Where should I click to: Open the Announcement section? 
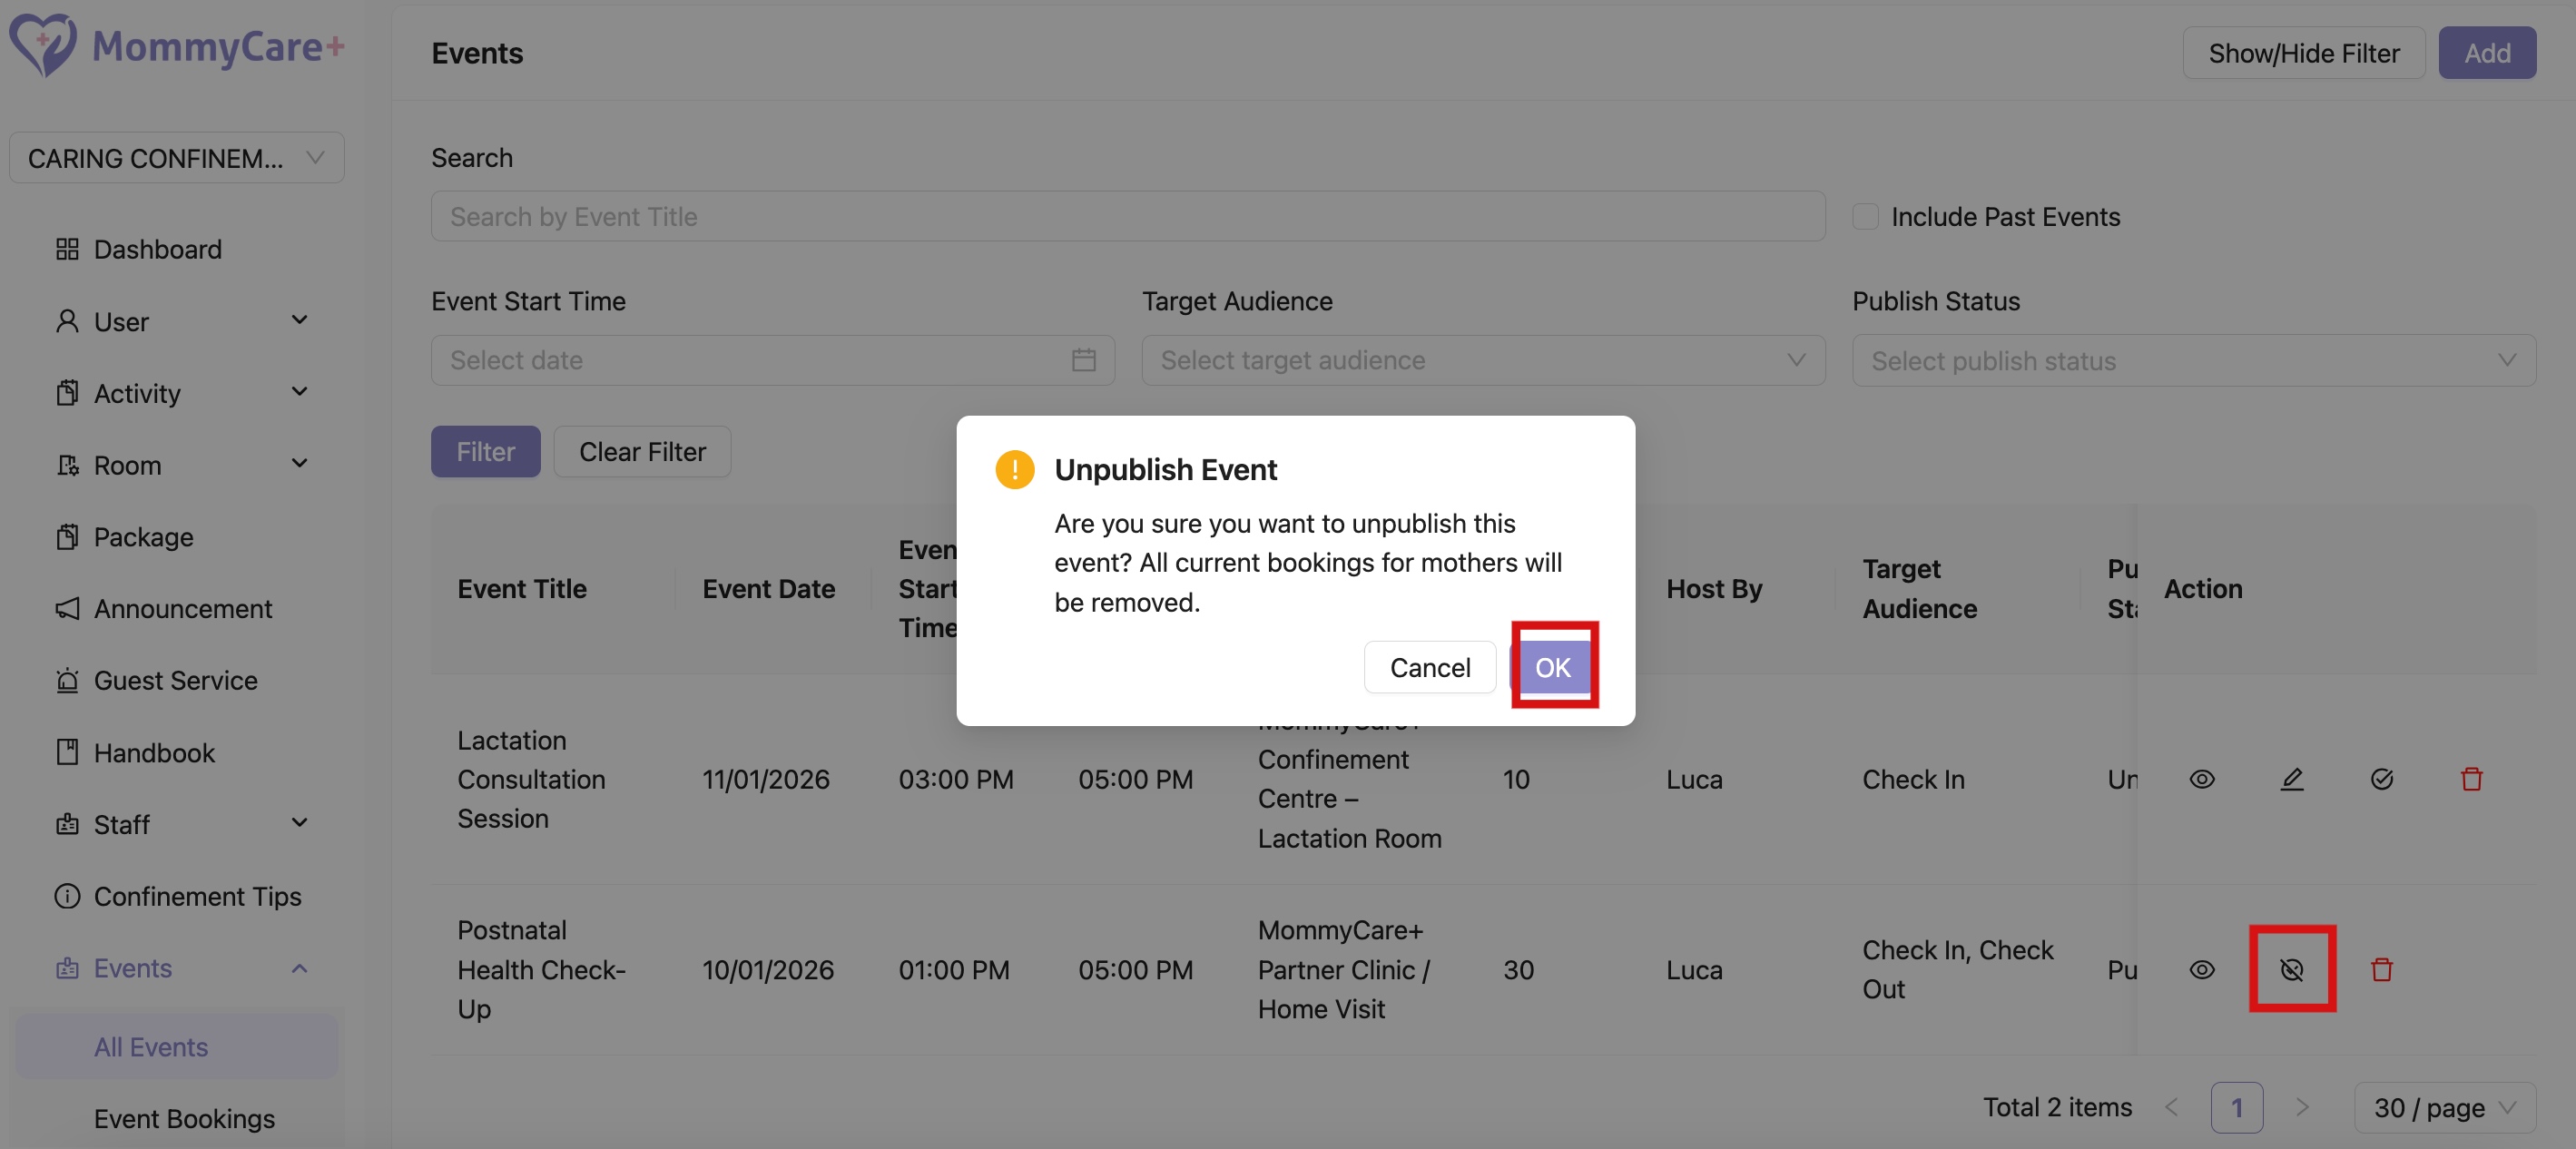pos(182,608)
